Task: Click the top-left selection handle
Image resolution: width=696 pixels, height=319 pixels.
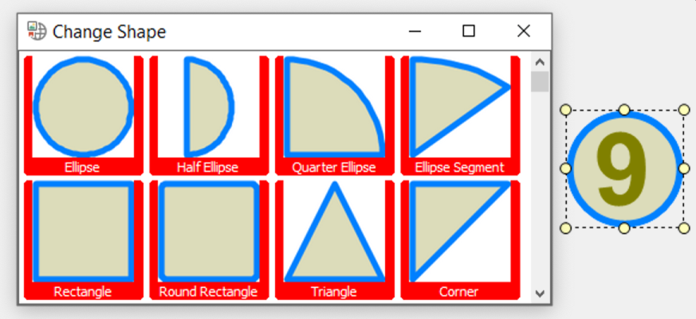Action: click(565, 110)
